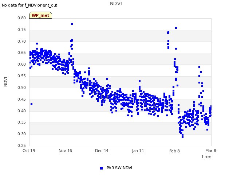233x175 pixels.
Task: Click the 0.70 y-axis tick label
Action: (22, 41)
